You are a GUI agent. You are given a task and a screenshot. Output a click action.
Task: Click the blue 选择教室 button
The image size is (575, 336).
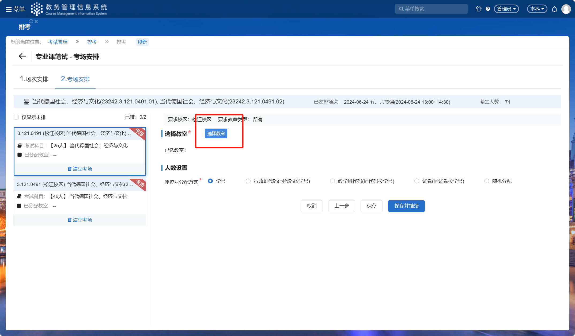coord(216,133)
